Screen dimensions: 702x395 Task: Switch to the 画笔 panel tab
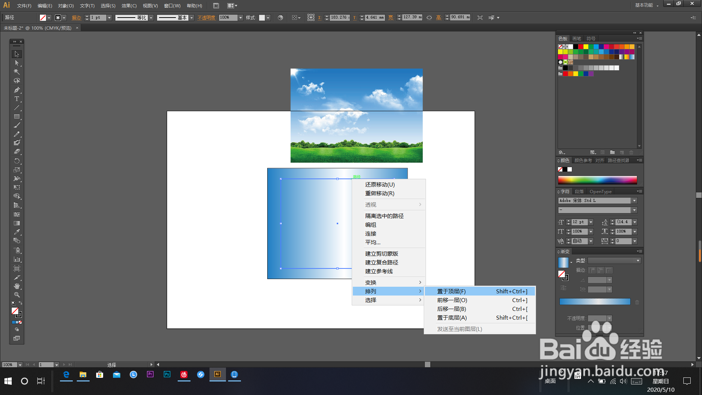(x=577, y=39)
